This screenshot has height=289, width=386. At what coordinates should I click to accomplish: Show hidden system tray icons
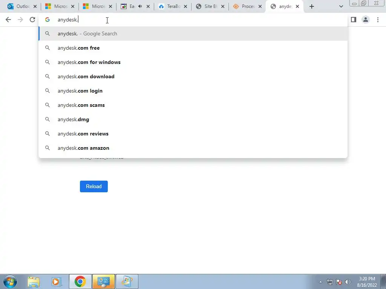pyautogui.click(x=320, y=282)
